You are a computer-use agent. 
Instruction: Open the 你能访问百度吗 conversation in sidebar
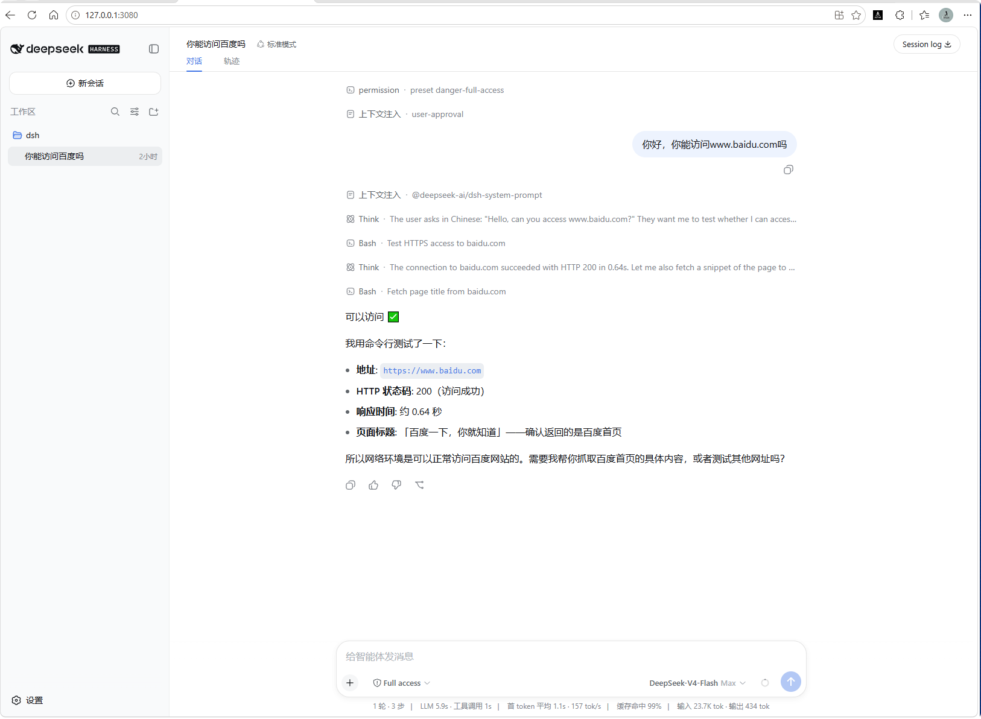point(85,156)
